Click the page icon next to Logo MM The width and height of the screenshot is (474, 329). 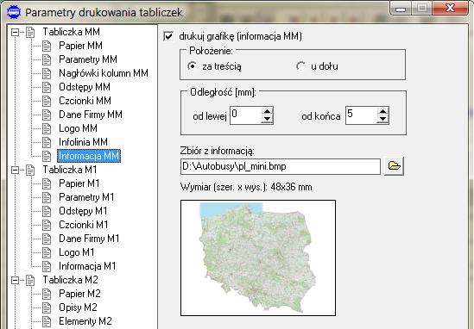pyautogui.click(x=47, y=128)
